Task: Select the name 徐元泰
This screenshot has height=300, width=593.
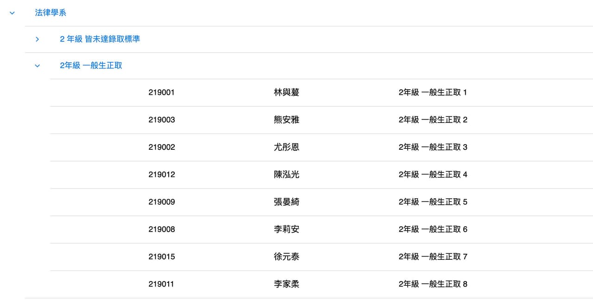Action: pos(287,257)
